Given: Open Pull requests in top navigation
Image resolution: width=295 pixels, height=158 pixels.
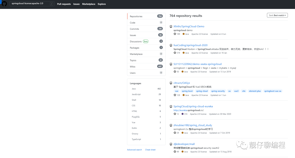Looking at the screenshot, I should [x=64, y=4].
